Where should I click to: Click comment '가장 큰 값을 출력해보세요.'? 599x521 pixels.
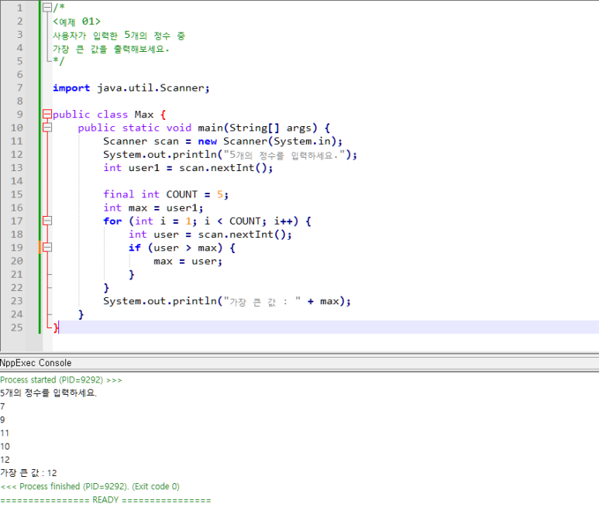tap(111, 49)
